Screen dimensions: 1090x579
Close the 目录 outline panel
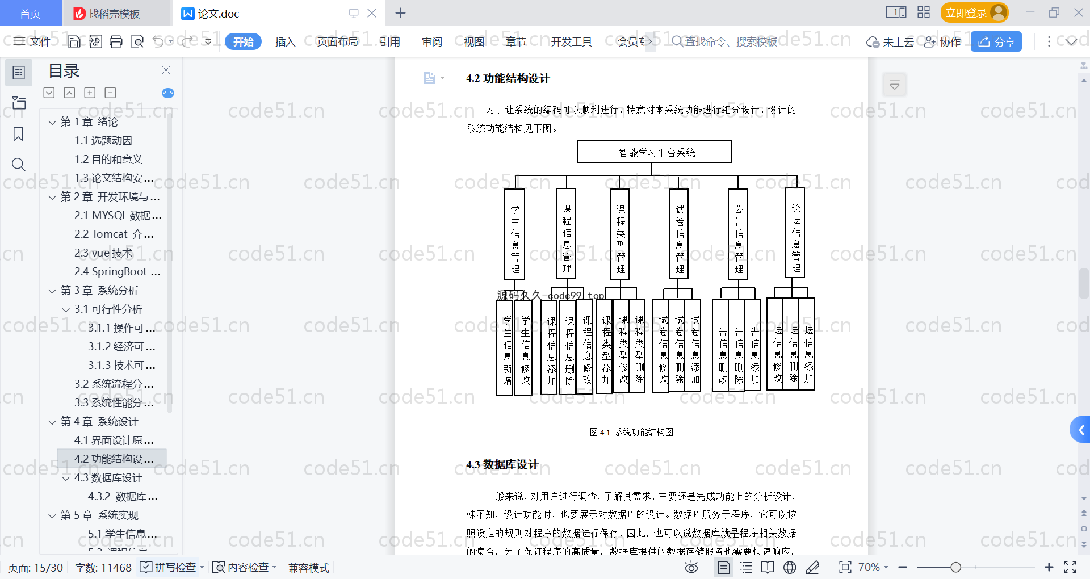pos(166,70)
